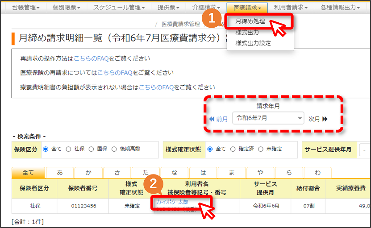This screenshot has height=228, width=371.
Task: Open the 請求年月 令和6年7月 dropdown
Action: [268, 118]
